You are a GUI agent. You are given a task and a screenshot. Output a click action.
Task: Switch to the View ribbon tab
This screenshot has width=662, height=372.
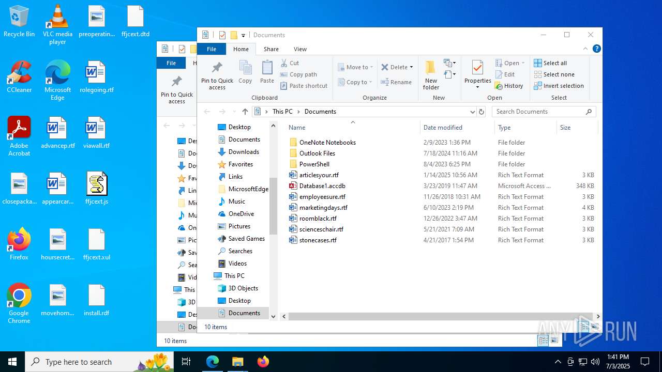300,49
